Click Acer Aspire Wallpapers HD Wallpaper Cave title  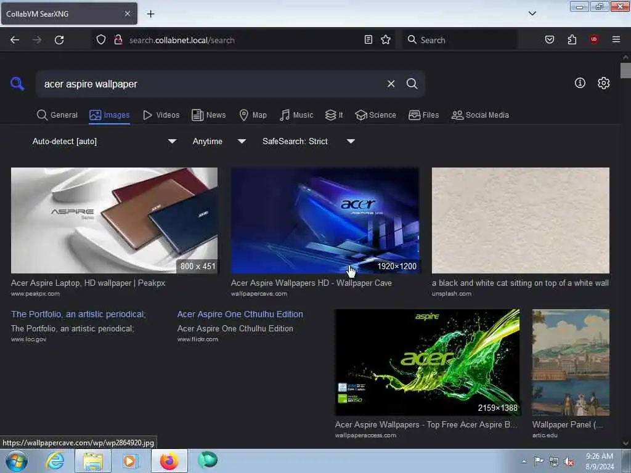[x=311, y=283]
